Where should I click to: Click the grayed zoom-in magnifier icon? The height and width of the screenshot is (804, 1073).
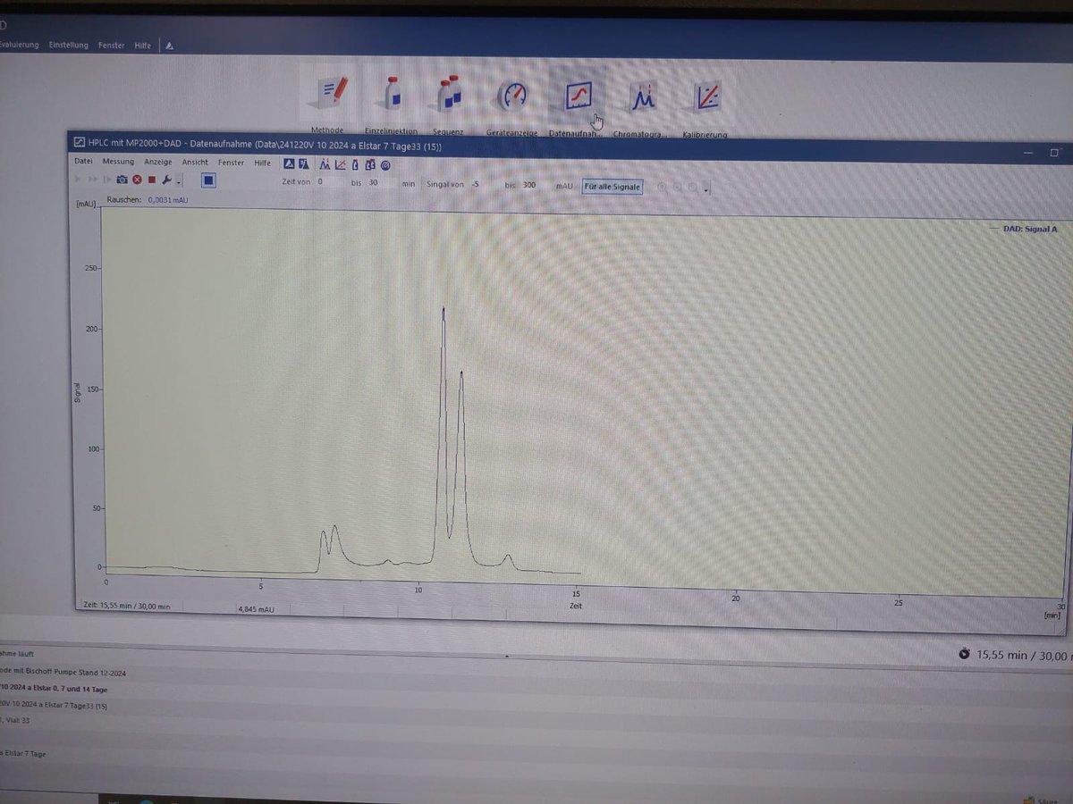662,188
